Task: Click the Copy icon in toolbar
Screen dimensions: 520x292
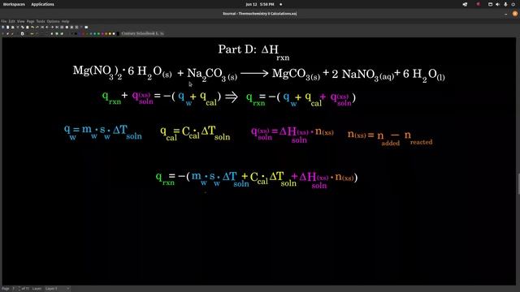Action: [x=23, y=27]
